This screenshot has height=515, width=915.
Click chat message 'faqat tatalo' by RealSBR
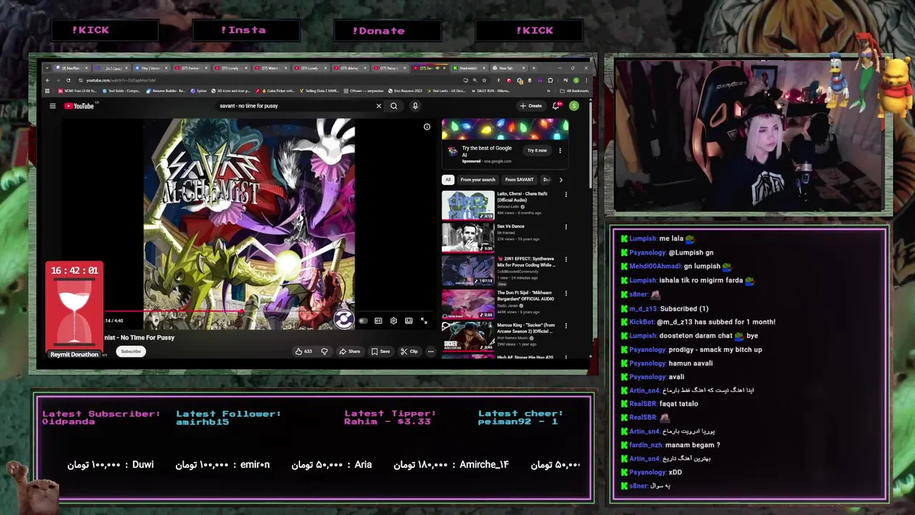tap(678, 403)
